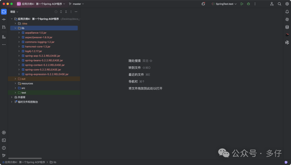Open the Services tool window

tap(4, 132)
